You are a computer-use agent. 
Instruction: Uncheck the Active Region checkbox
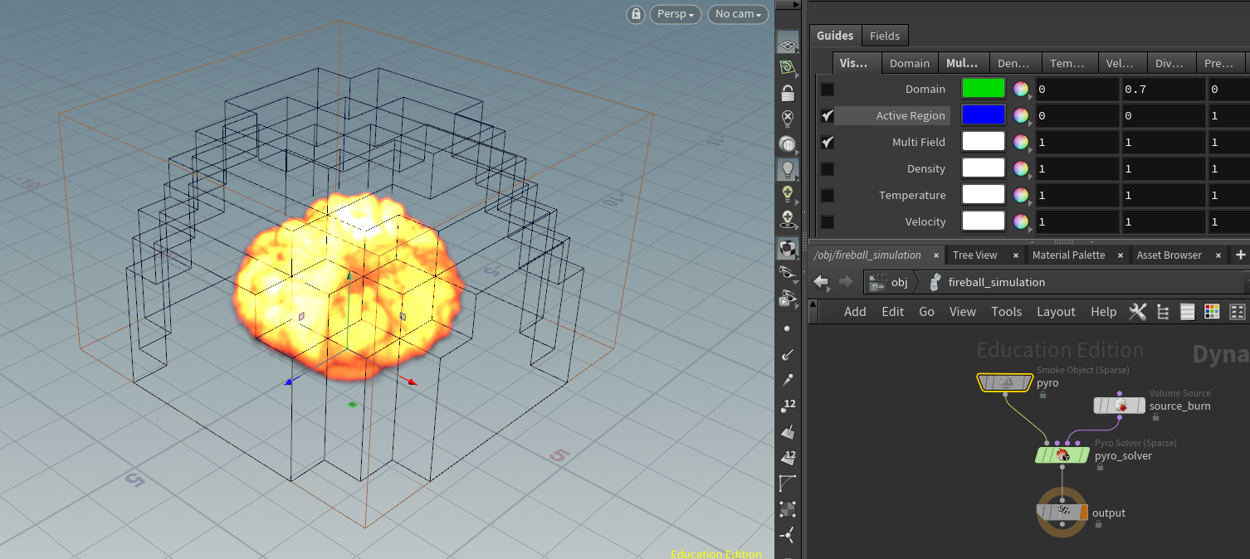click(x=828, y=116)
